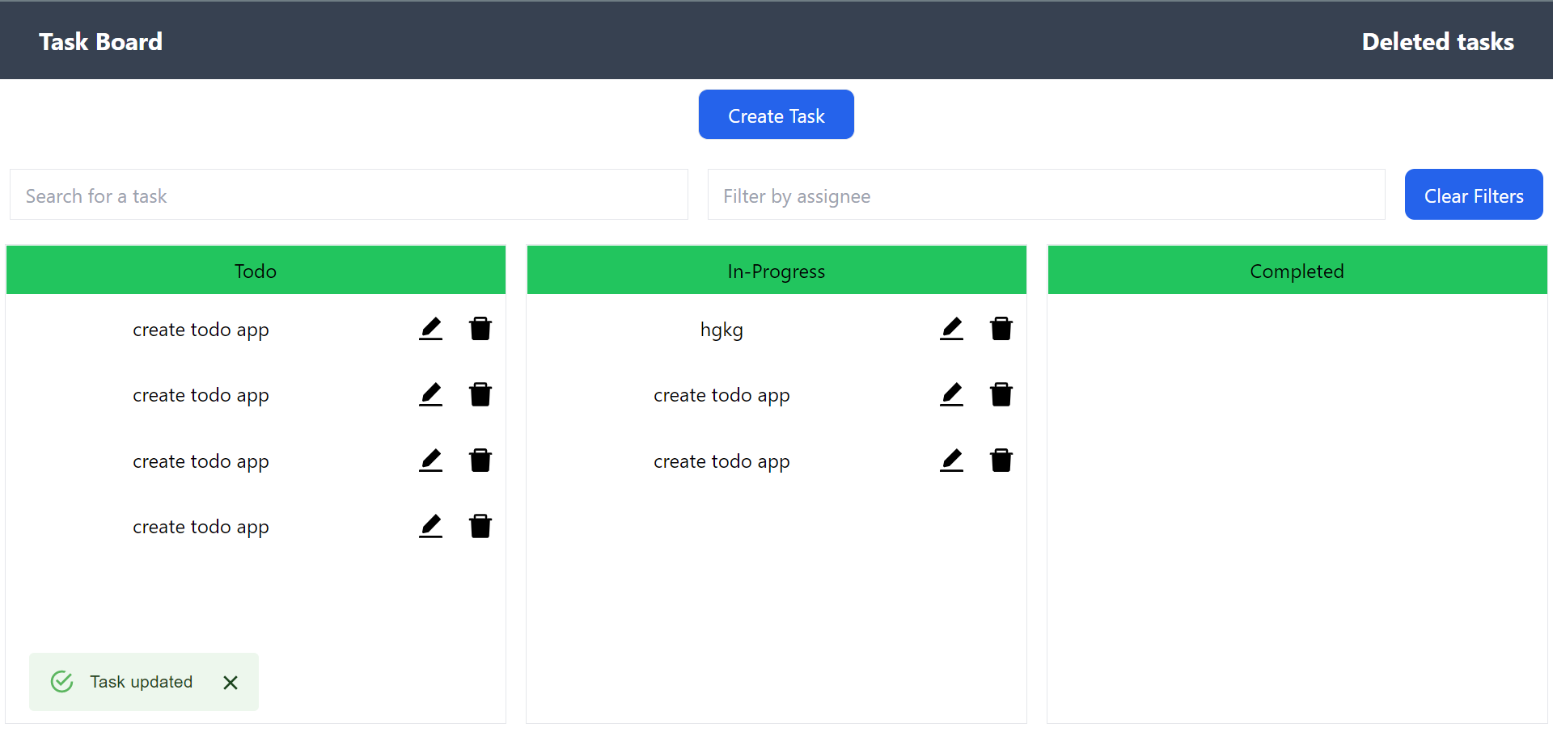Delete the 'hgkg' task in In-Progress
1553x732 pixels.
[1001, 328]
